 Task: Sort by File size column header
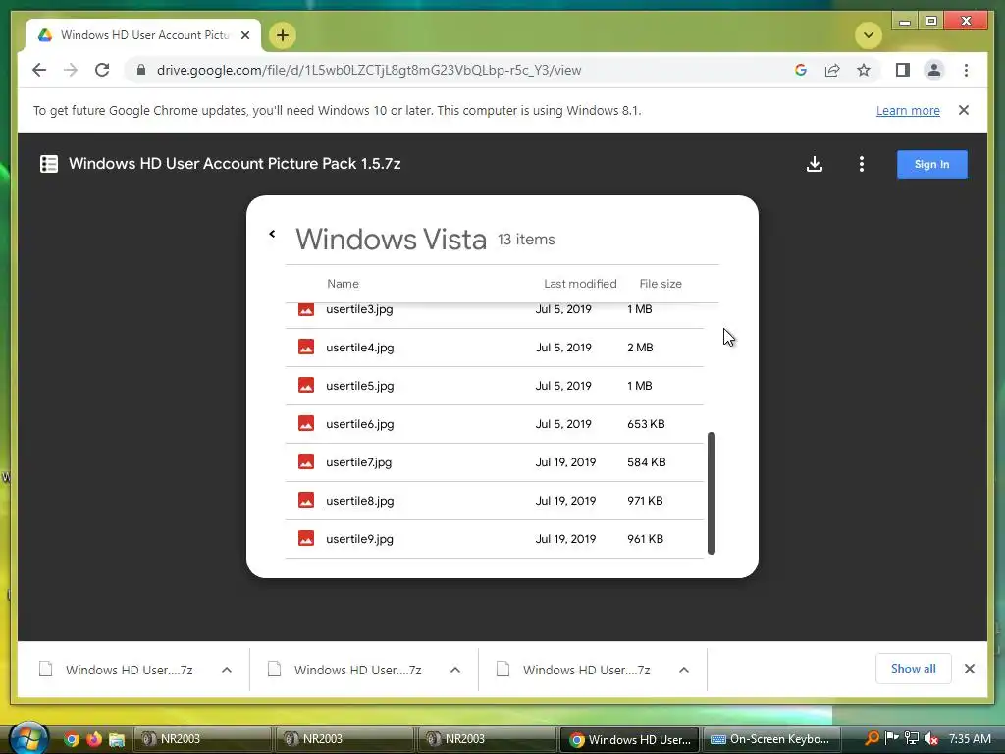click(x=661, y=284)
